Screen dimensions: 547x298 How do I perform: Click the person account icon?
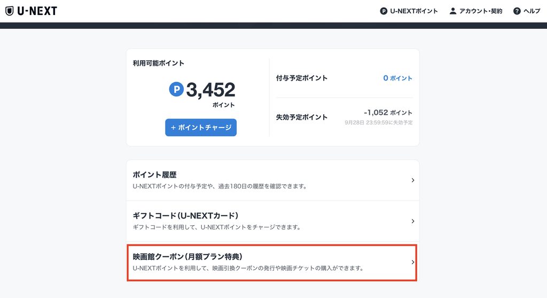click(x=453, y=11)
